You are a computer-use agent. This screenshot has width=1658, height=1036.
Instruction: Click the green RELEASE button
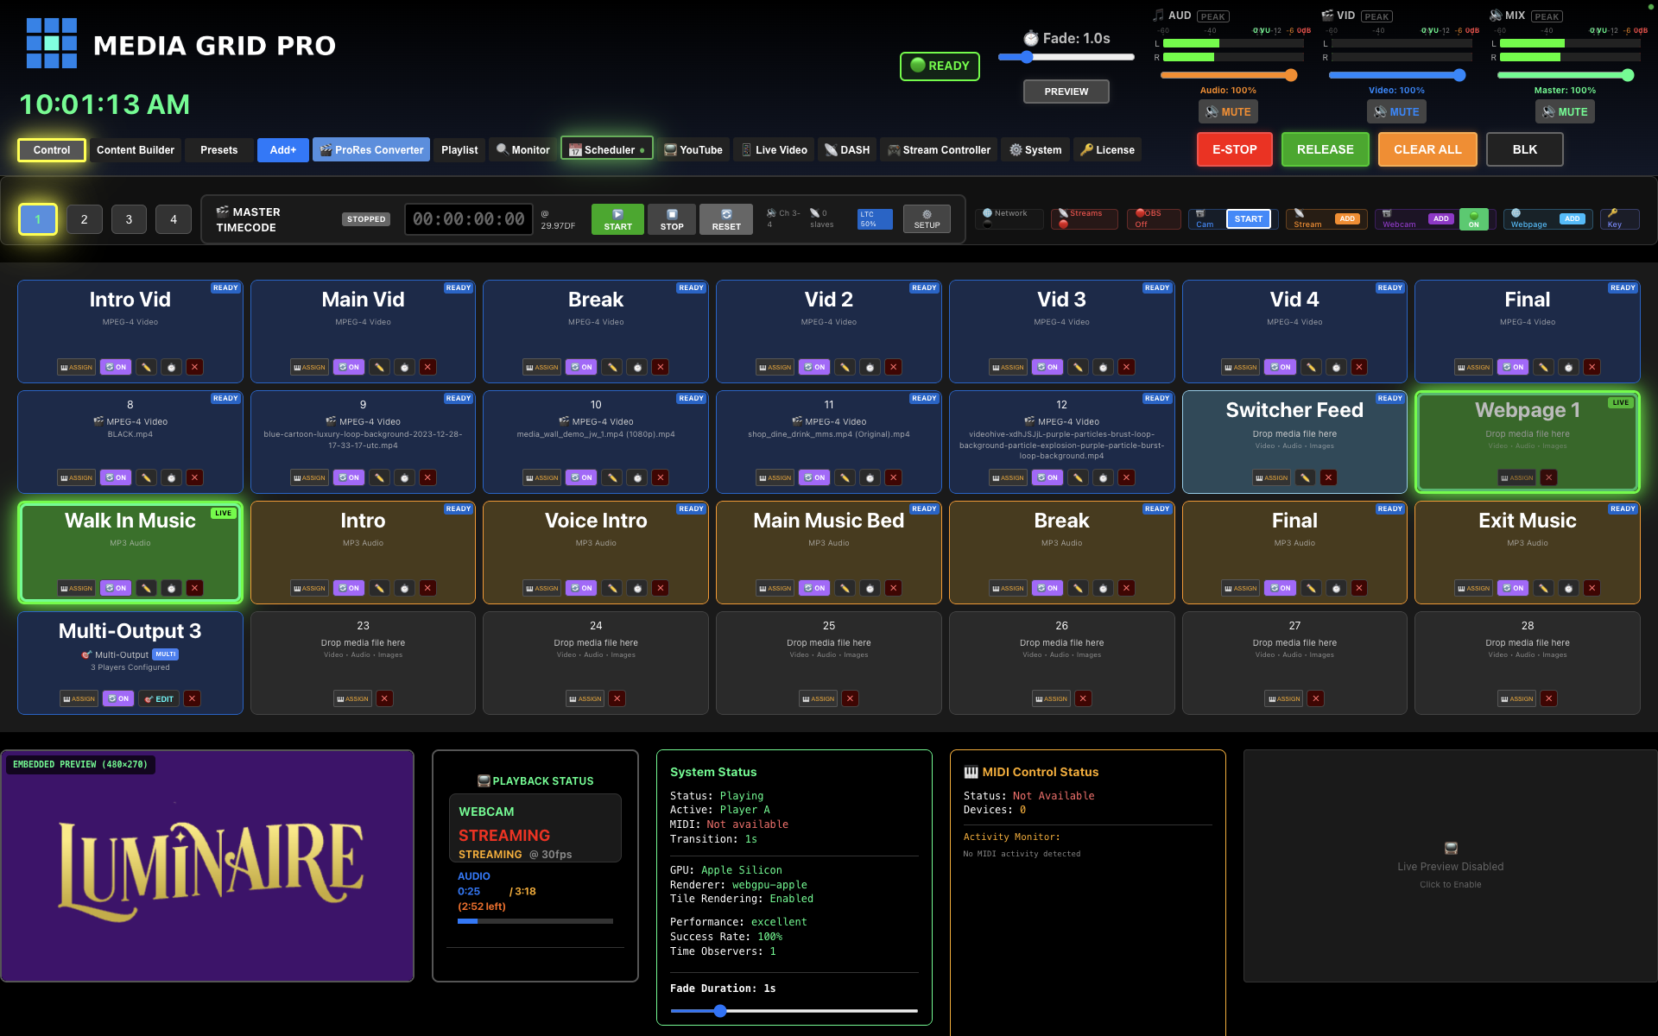1326,149
